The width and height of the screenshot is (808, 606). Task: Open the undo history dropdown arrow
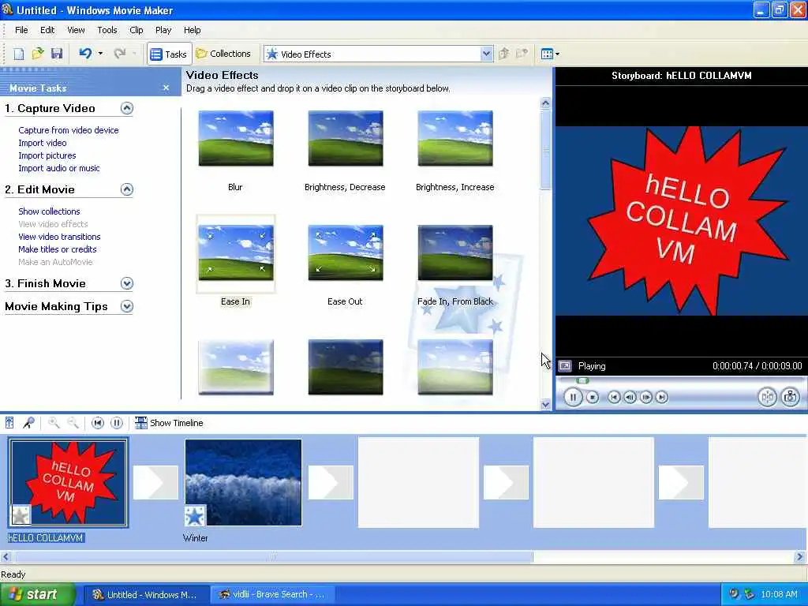tap(100, 54)
